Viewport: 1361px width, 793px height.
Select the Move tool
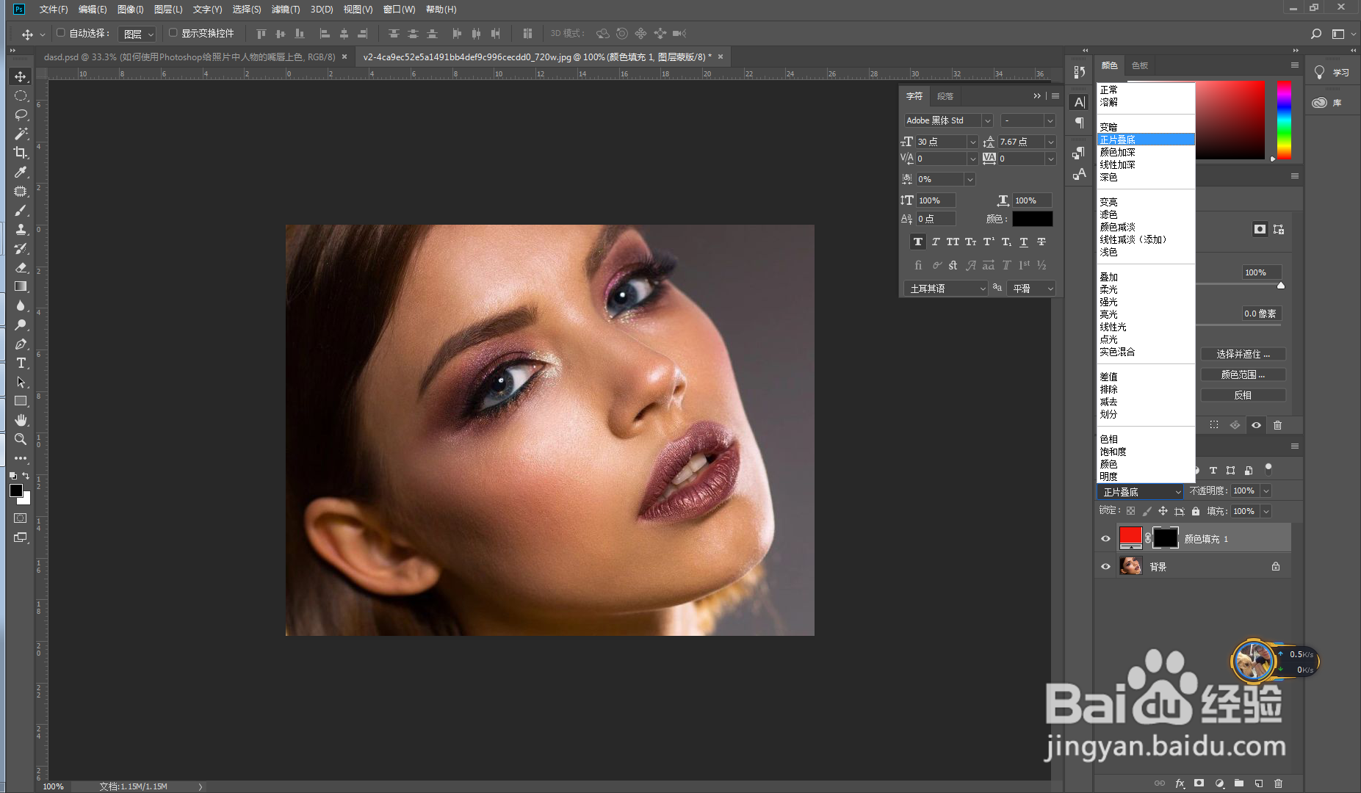(x=21, y=76)
